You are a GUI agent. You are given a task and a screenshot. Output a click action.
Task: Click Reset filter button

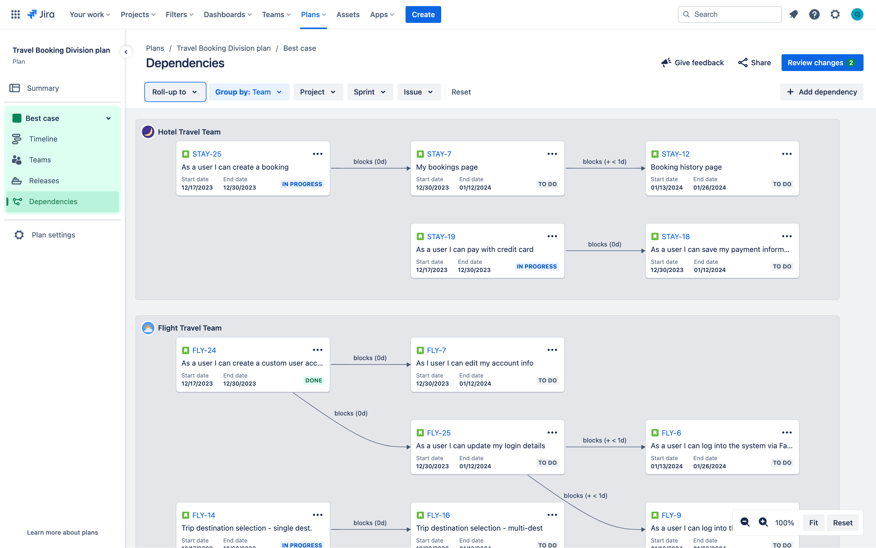(461, 92)
